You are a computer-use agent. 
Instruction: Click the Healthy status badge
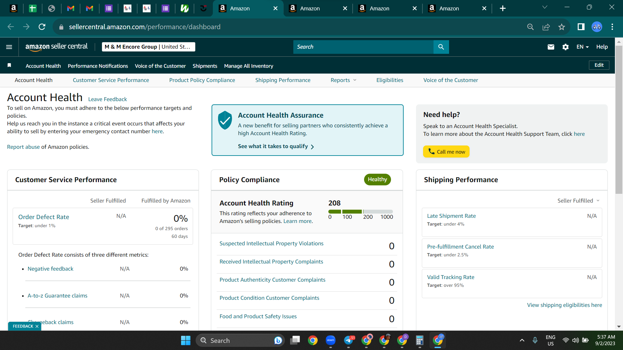tap(377, 180)
